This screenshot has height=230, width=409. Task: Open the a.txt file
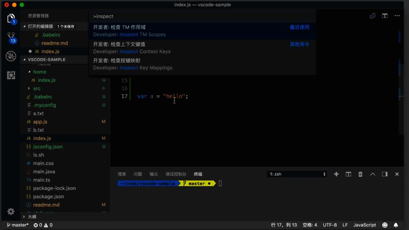click(x=38, y=113)
